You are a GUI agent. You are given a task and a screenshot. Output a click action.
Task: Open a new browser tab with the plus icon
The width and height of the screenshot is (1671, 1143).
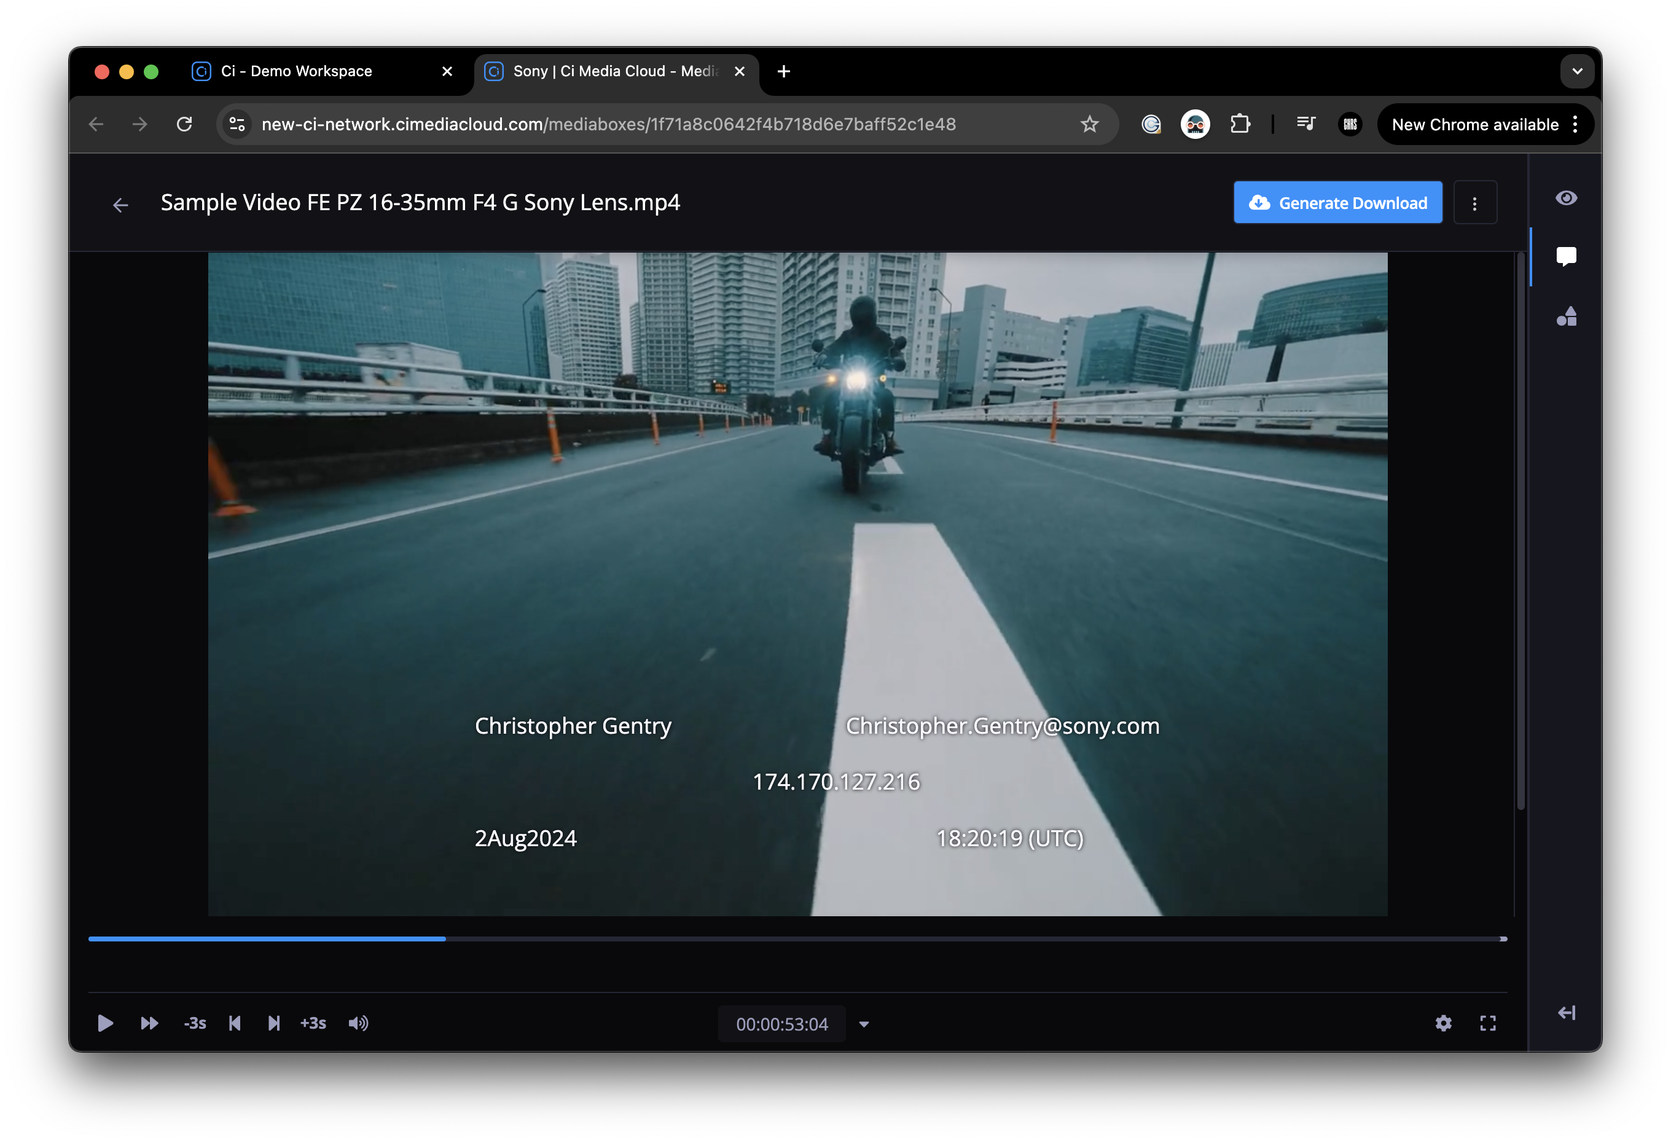[784, 71]
